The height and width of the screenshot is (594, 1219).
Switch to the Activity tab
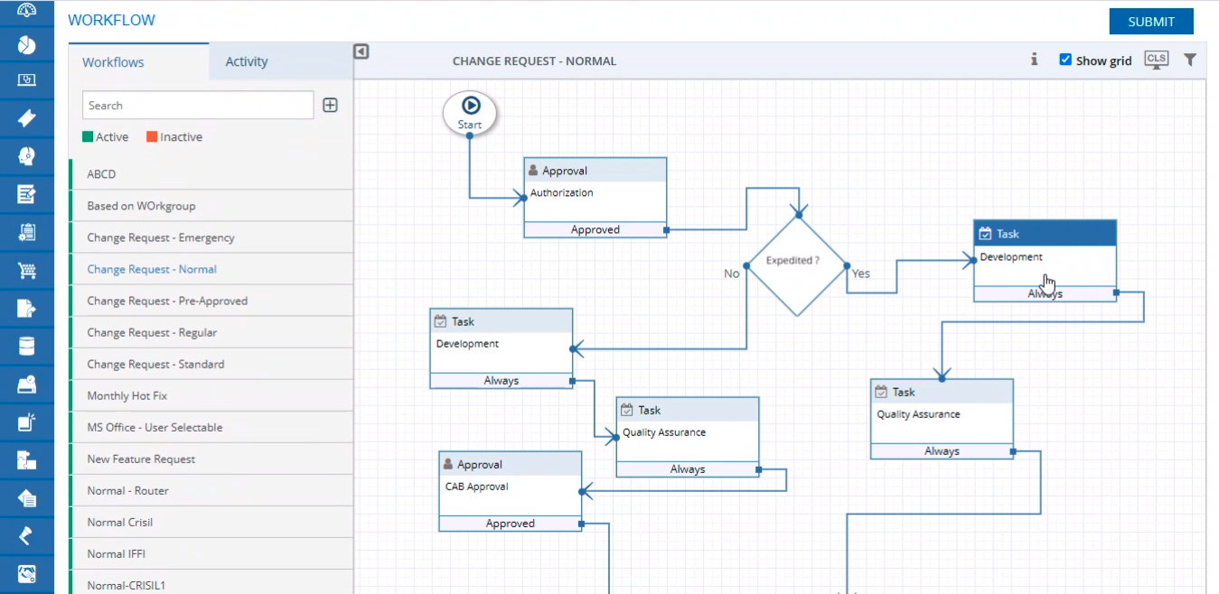(x=247, y=61)
